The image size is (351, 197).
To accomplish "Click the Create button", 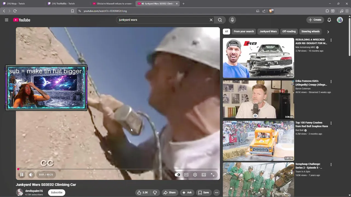I will [x=315, y=20].
